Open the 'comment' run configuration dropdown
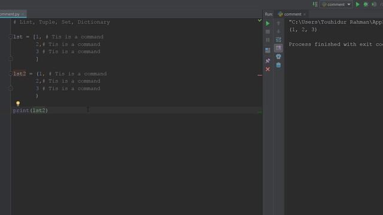This screenshot has width=383, height=215. click(336, 4)
